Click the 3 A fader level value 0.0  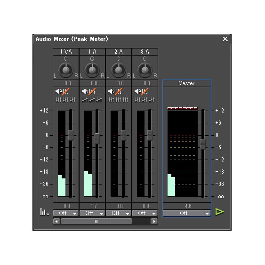click(146, 206)
